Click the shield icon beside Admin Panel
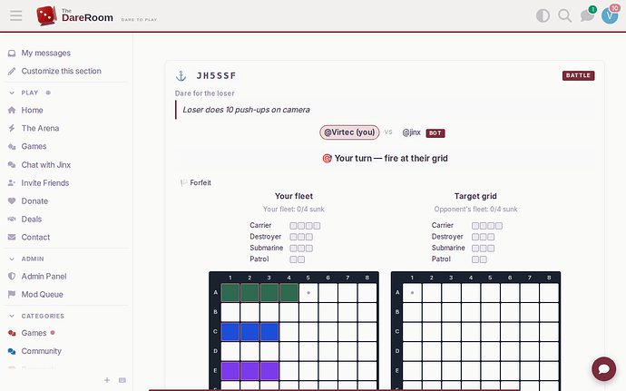Image resolution: width=626 pixels, height=391 pixels. point(12,276)
